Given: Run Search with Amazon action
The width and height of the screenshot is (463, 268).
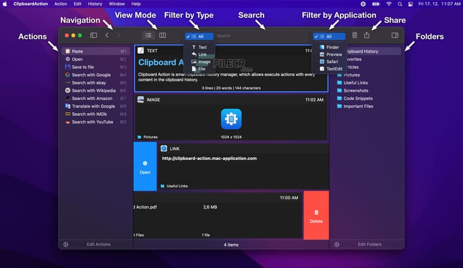Looking at the screenshot, I should [96, 99].
